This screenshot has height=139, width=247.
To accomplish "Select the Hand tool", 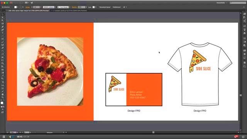I will pyautogui.click(x=2, y=94).
